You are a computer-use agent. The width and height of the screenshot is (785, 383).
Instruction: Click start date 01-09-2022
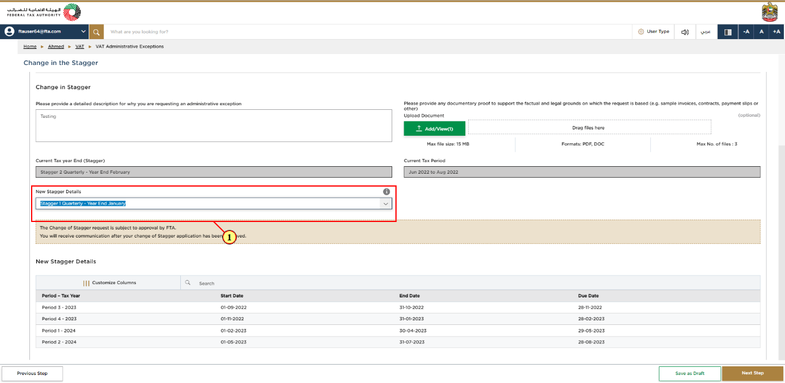[233, 308]
